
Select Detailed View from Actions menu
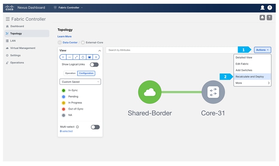(253, 57)
